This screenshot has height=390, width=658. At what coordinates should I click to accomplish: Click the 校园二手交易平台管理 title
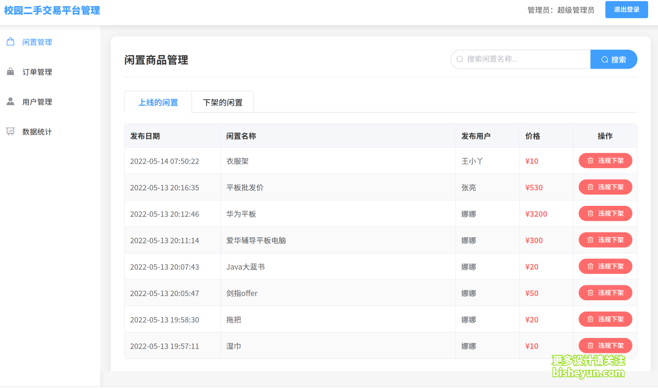(x=52, y=10)
